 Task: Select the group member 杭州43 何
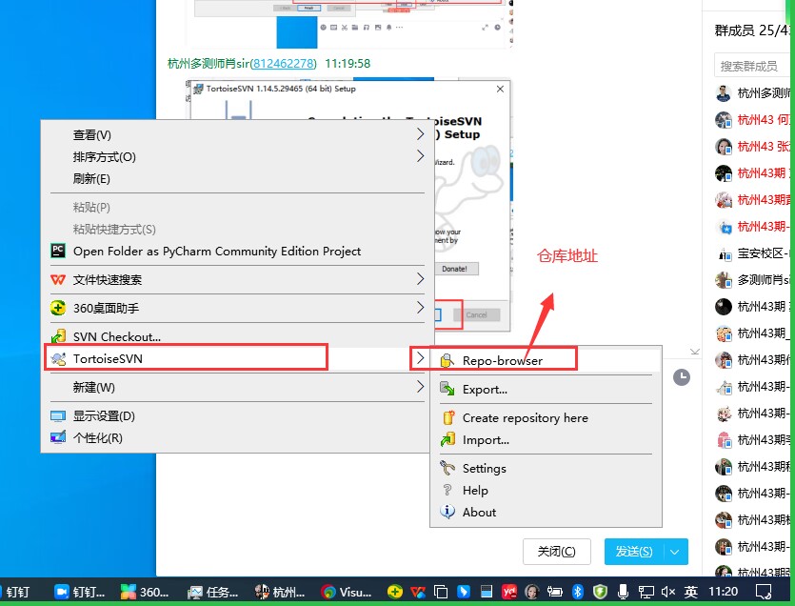coord(752,120)
